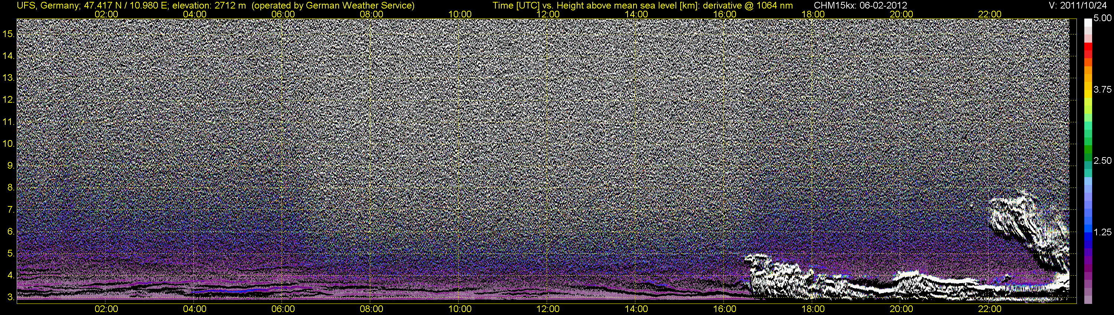Click the 10:00 label on the lower time axis
1114x315 pixels.
click(460, 309)
